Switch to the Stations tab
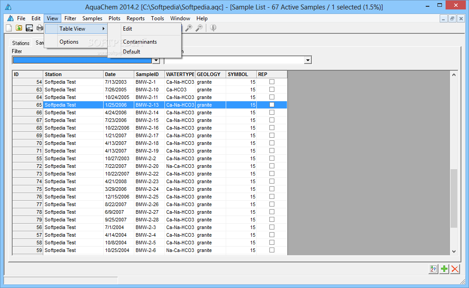This screenshot has width=469, height=288. 21,43
